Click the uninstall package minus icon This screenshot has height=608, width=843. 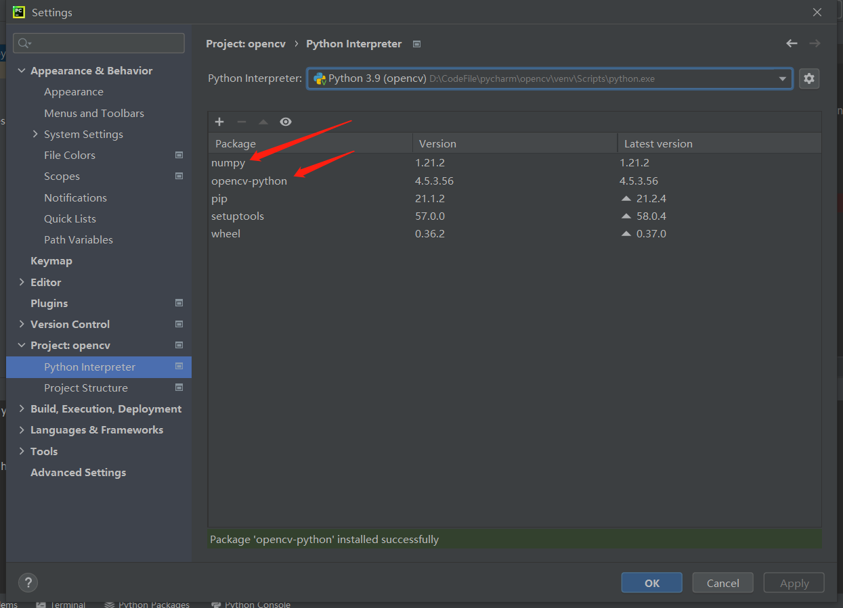[x=242, y=122]
